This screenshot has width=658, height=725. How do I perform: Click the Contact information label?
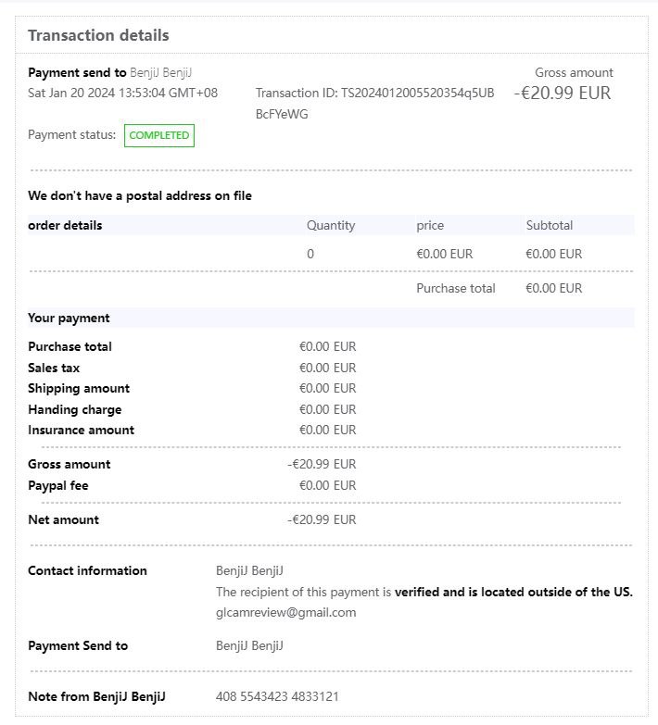pos(87,570)
